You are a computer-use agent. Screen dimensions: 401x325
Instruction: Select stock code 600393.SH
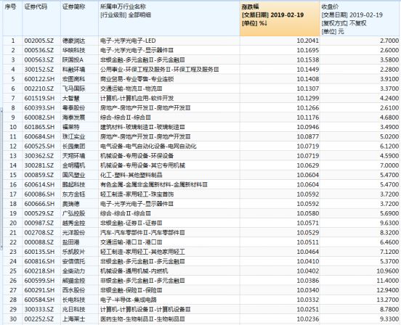click(x=40, y=108)
